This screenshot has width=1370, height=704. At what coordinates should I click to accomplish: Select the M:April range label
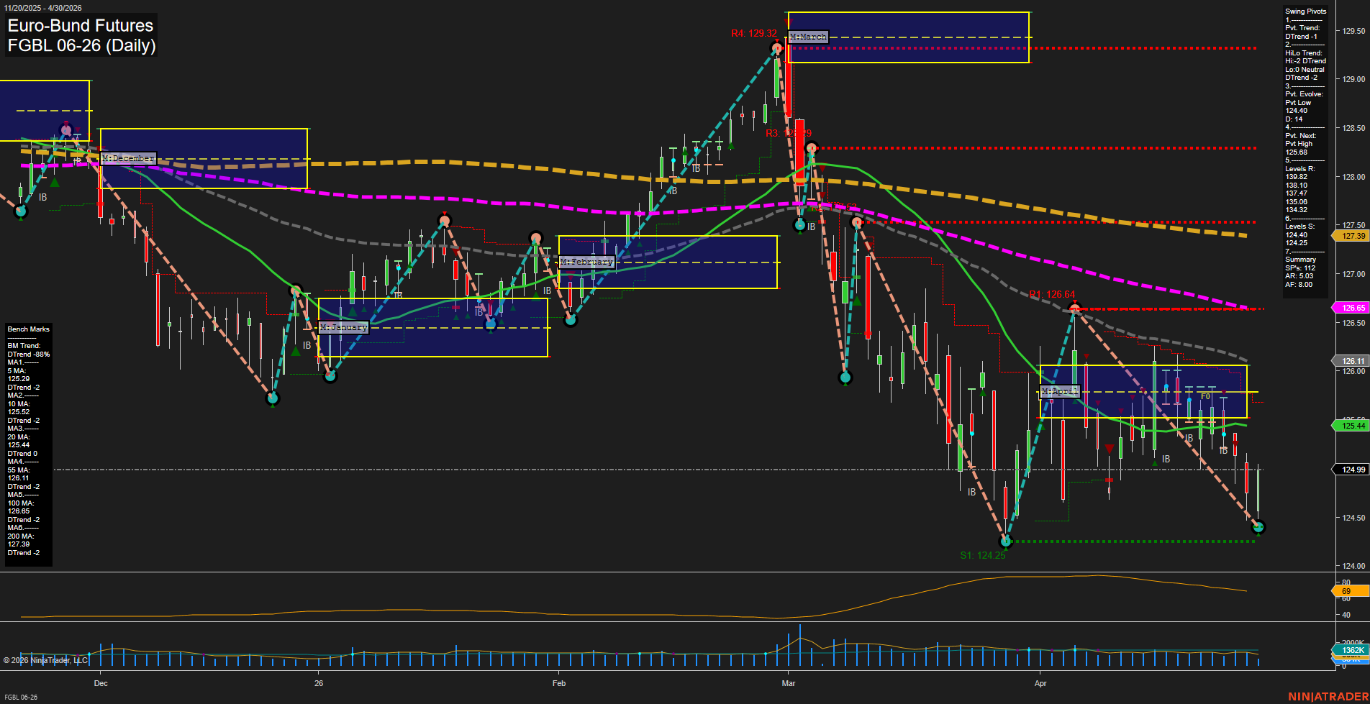[1060, 390]
